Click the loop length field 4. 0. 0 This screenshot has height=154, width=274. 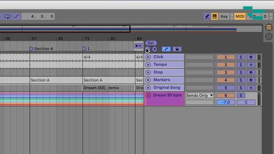pos(38,16)
